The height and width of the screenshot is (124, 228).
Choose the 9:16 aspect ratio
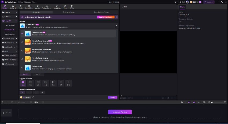point(68,83)
